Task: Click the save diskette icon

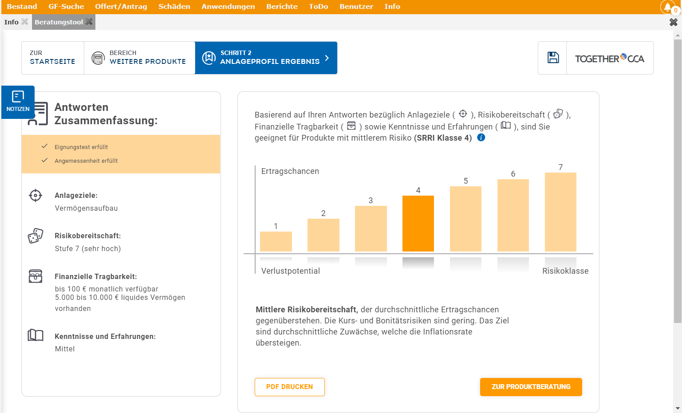Action: 553,58
